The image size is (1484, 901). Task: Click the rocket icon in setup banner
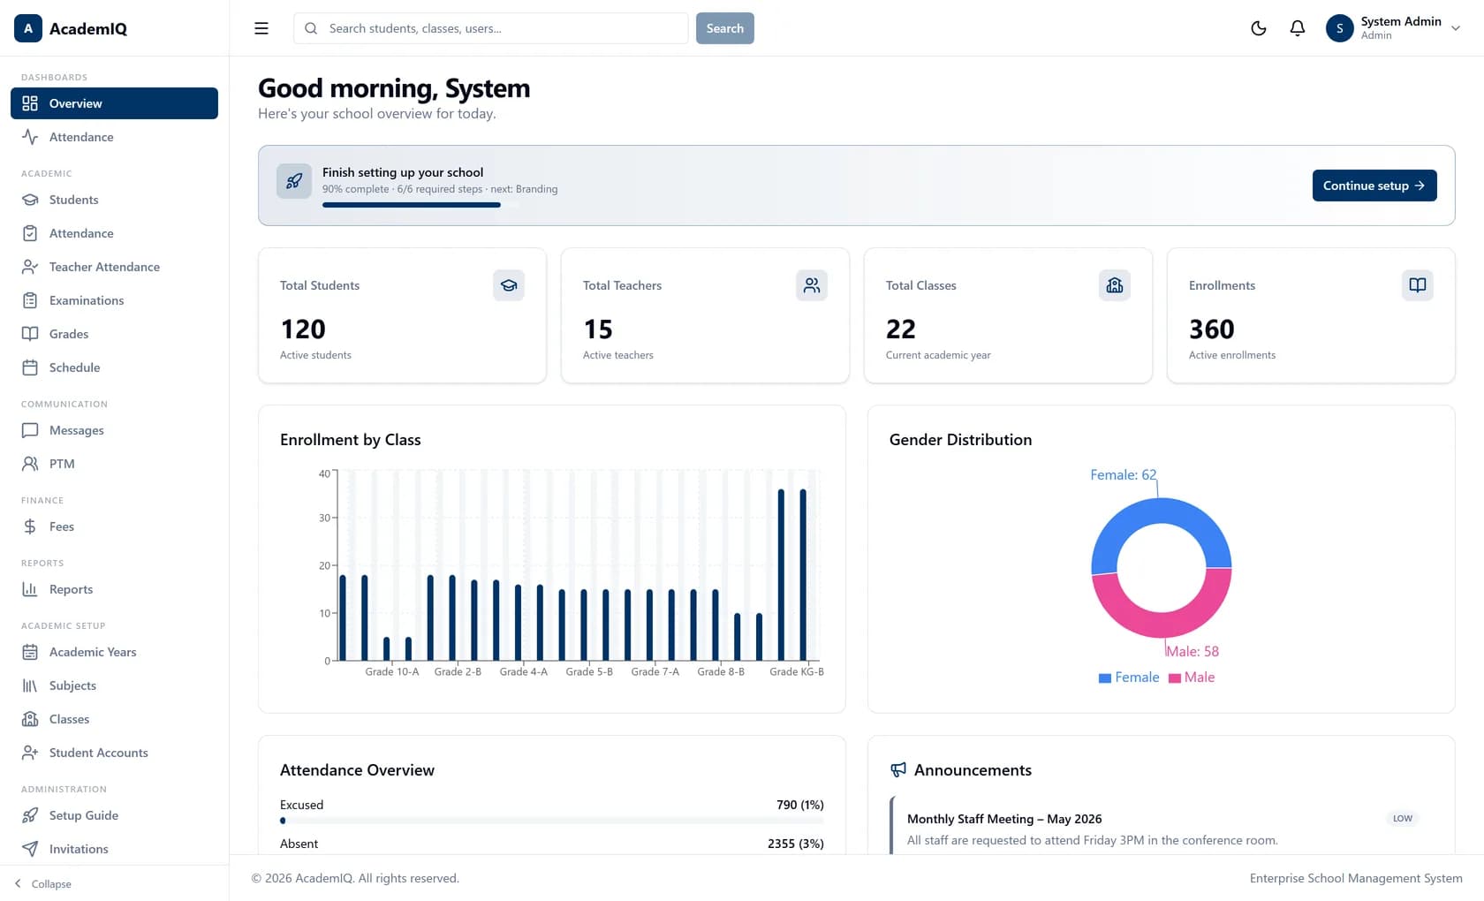tap(294, 181)
